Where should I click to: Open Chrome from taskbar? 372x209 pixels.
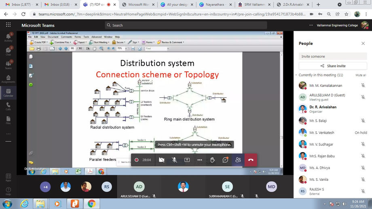[x=91, y=204]
